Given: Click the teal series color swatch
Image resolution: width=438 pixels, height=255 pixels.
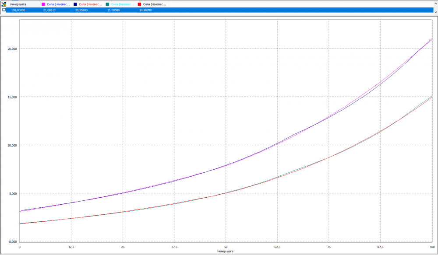Looking at the screenshot, I should 107,4.
